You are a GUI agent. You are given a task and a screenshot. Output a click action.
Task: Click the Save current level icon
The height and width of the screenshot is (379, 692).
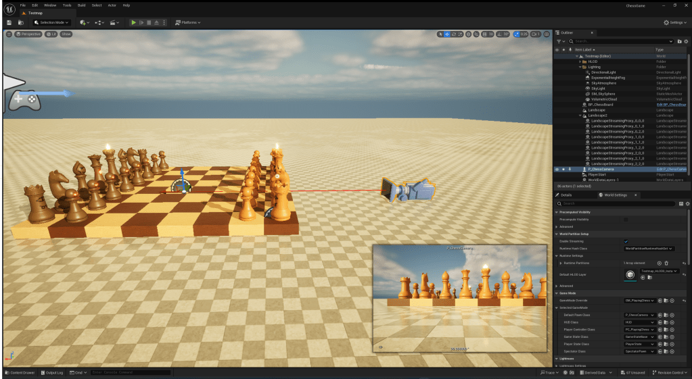pyautogui.click(x=9, y=22)
